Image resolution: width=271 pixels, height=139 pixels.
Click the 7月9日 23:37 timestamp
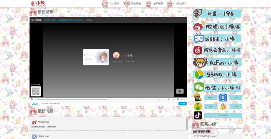tap(44, 122)
